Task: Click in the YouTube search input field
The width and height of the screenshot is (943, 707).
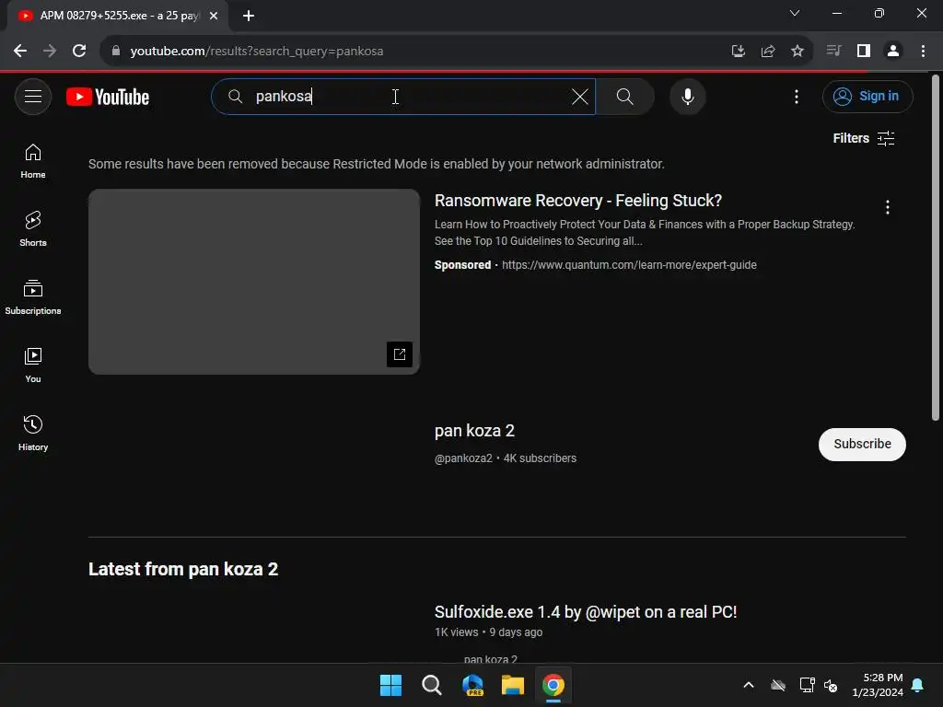Action: pos(403,96)
